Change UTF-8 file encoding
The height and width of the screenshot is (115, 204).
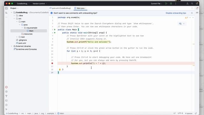[180, 113]
